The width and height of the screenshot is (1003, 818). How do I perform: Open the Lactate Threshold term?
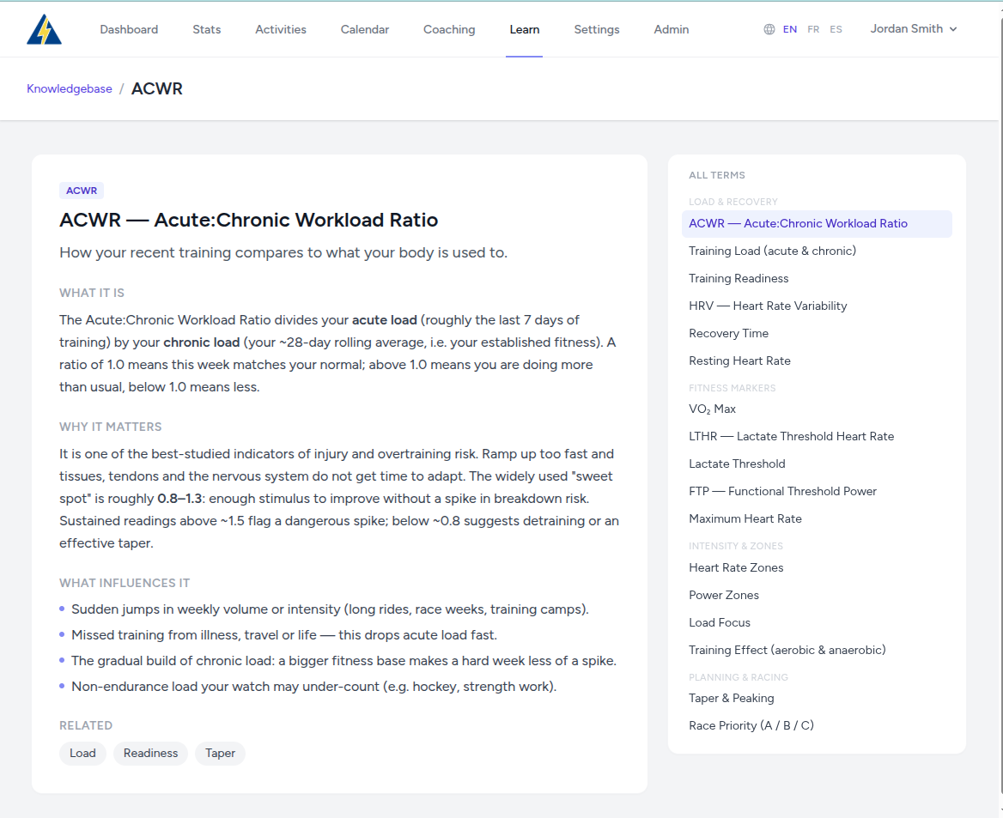click(x=817, y=464)
